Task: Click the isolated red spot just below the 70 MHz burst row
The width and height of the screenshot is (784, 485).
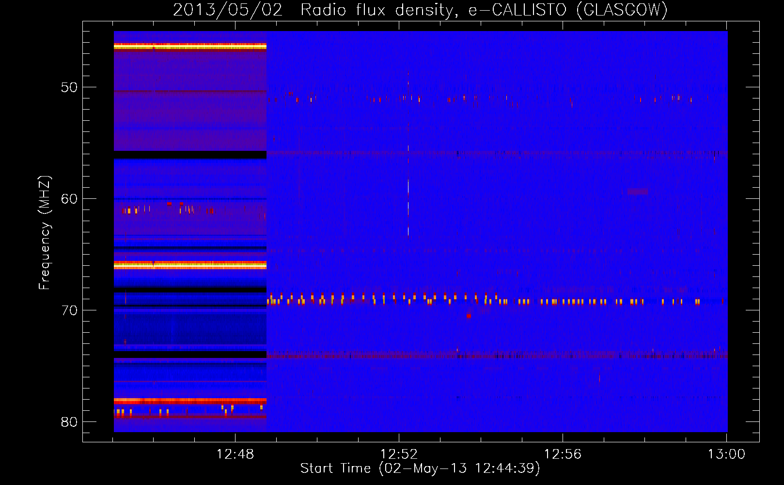Action: pyautogui.click(x=469, y=316)
